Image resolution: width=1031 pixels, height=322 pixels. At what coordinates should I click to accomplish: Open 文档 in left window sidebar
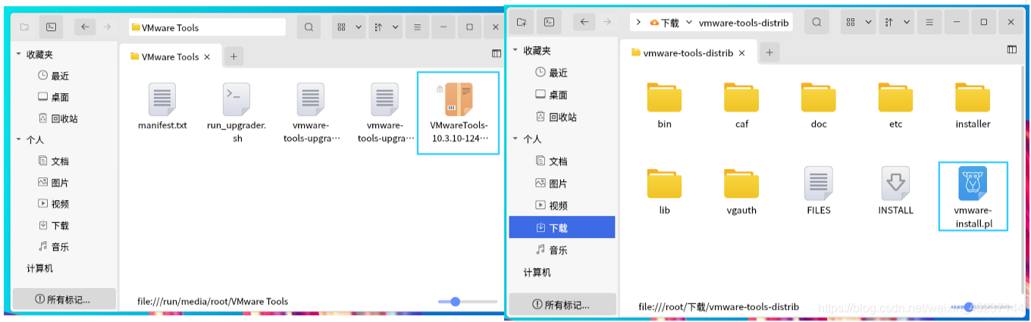tap(54, 161)
